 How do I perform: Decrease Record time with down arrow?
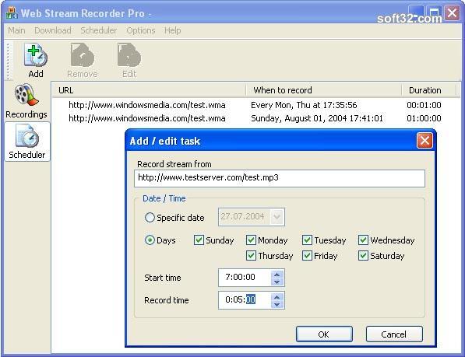[277, 304]
